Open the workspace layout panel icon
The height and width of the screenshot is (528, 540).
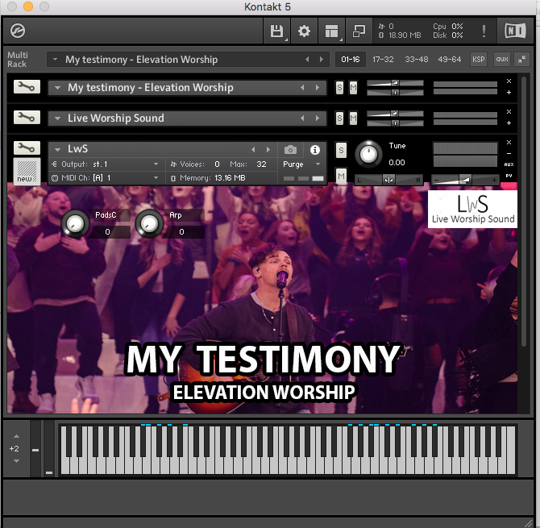331,31
